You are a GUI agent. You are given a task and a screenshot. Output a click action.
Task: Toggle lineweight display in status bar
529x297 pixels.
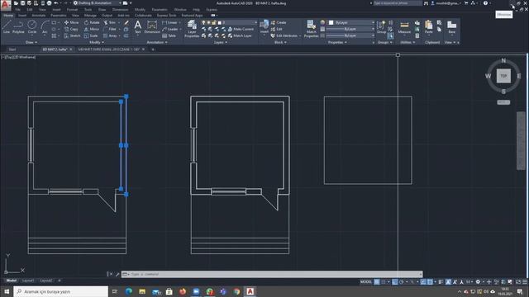pyautogui.click(x=441, y=282)
